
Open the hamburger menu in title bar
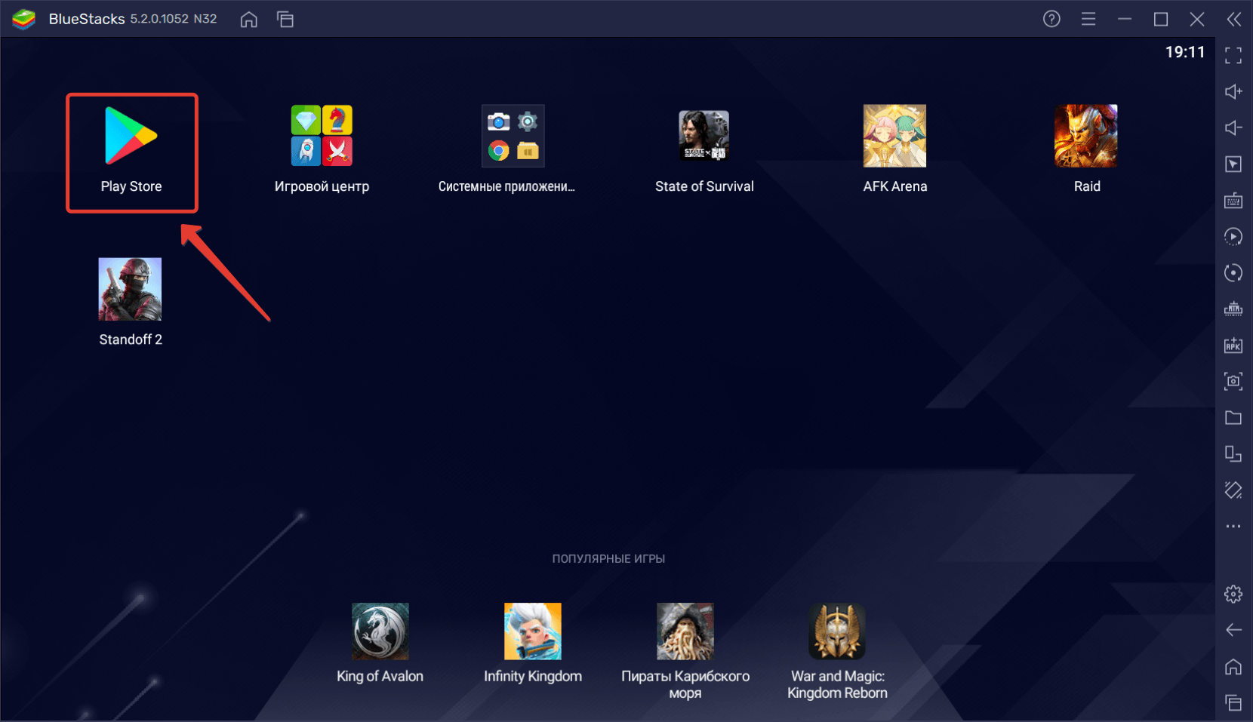[1088, 19]
